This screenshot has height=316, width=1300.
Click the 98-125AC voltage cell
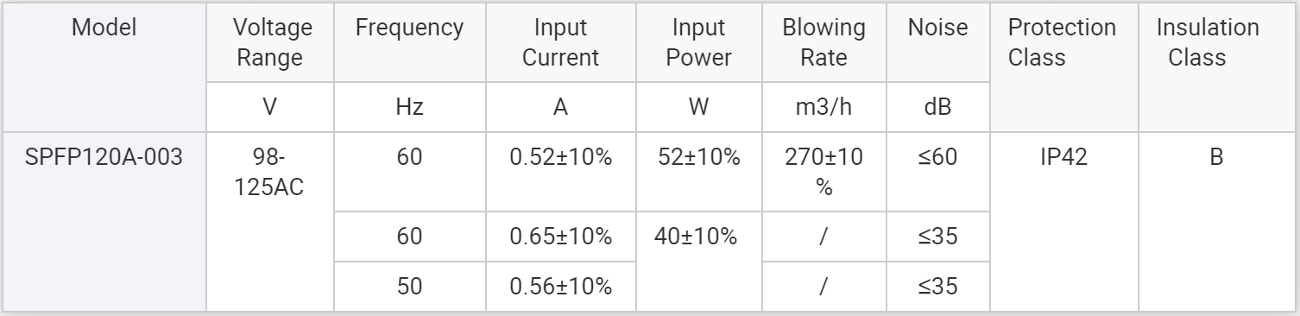(273, 173)
